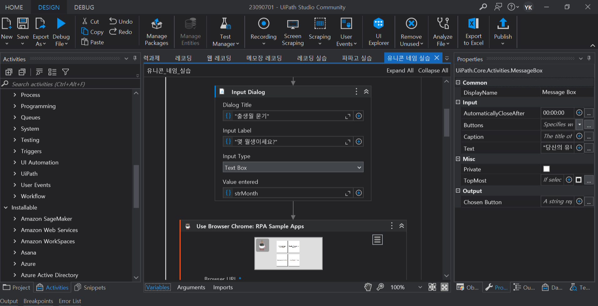598x306 pixels.
Task: Open the 메모장 레코딩 document tab
Action: [x=264, y=58]
